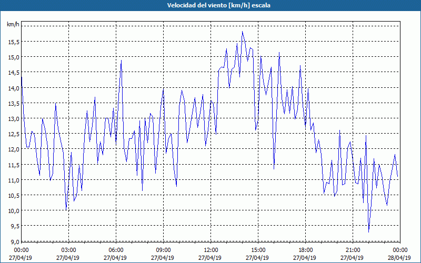The height and width of the screenshot is (263, 421).
Task: Click the '10,5' y-axis value
Action: point(14,195)
